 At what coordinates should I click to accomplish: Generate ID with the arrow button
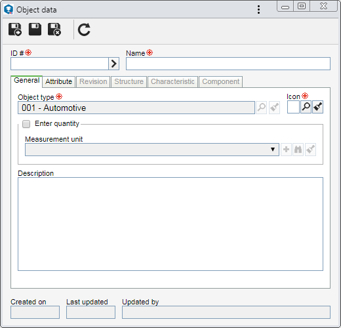tap(114, 64)
